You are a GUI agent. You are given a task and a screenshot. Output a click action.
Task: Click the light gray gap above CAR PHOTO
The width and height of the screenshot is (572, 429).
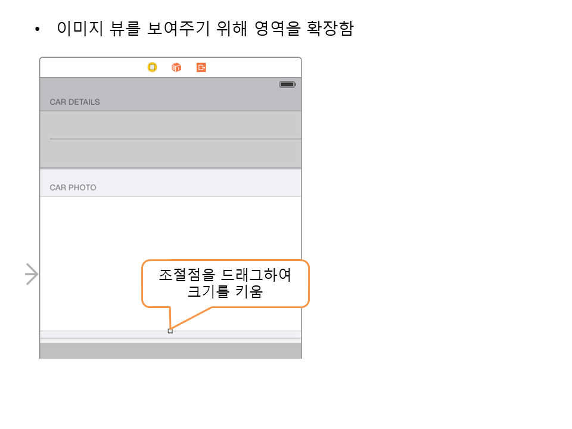tap(170, 174)
